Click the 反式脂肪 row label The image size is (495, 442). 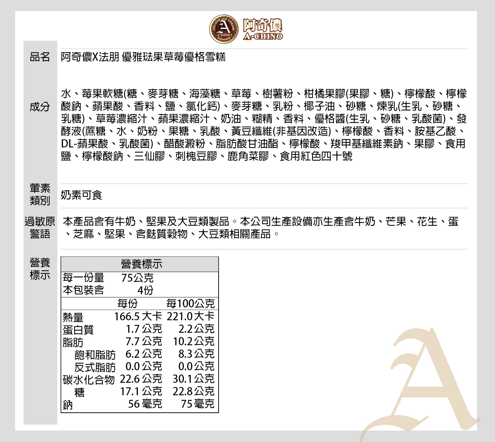point(95,367)
